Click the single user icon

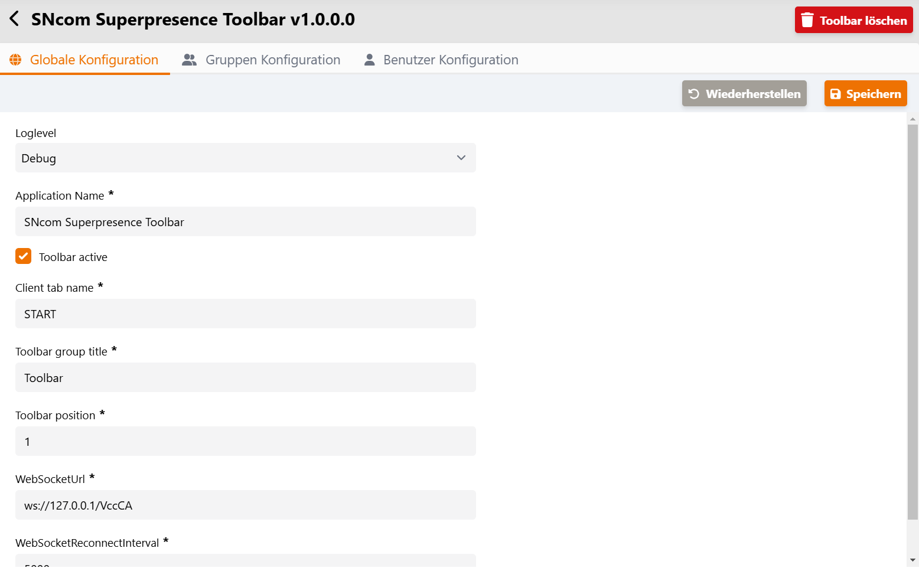point(370,60)
